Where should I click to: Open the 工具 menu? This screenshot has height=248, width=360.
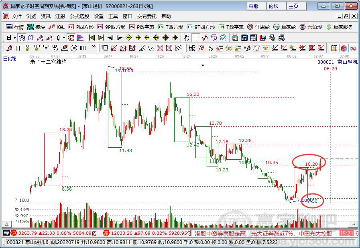pyautogui.click(x=113, y=16)
